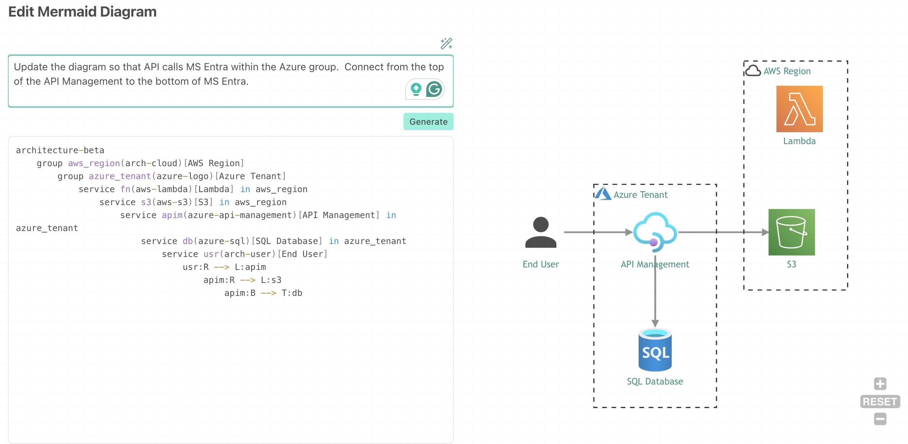Zoom out with the minus icon

click(x=880, y=419)
